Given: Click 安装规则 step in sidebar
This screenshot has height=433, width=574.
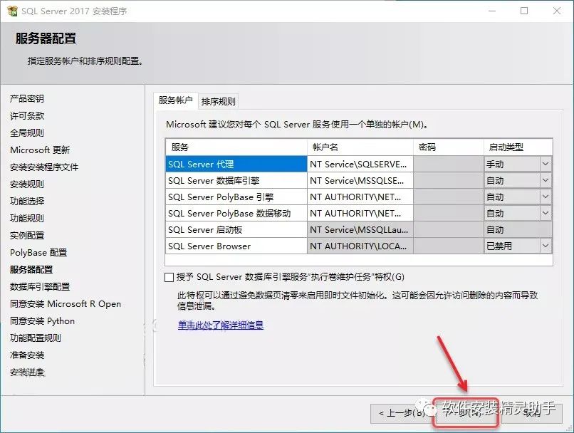Looking at the screenshot, I should tap(27, 184).
